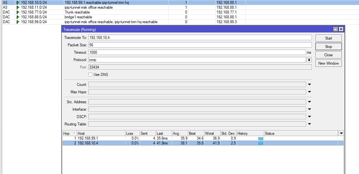
Task: Click the Start button in Traceroute window
Action: click(x=328, y=38)
